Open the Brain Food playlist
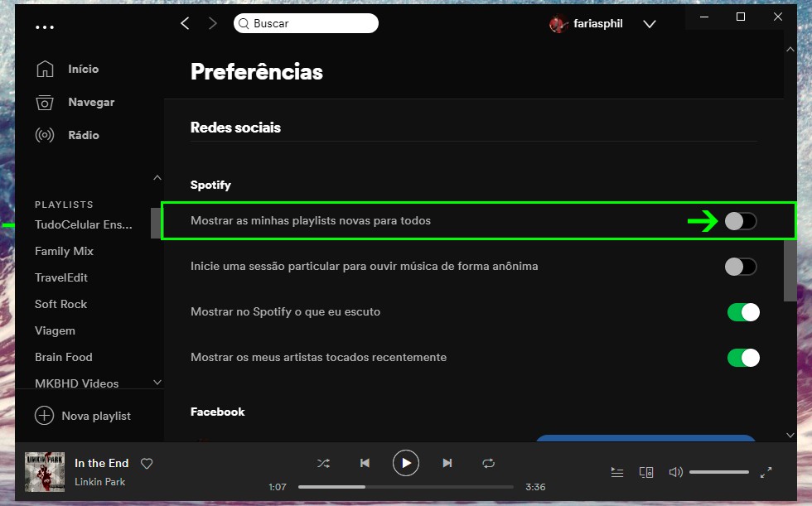Image resolution: width=812 pixels, height=506 pixels. click(63, 357)
